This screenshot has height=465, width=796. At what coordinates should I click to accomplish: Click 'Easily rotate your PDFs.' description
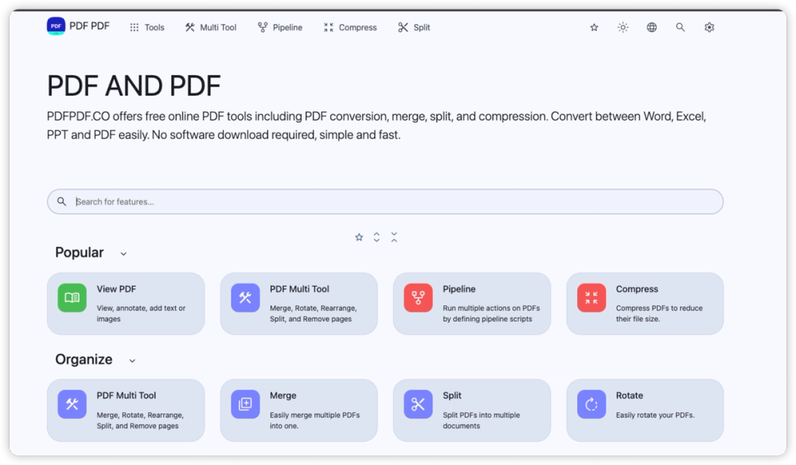[x=655, y=416]
